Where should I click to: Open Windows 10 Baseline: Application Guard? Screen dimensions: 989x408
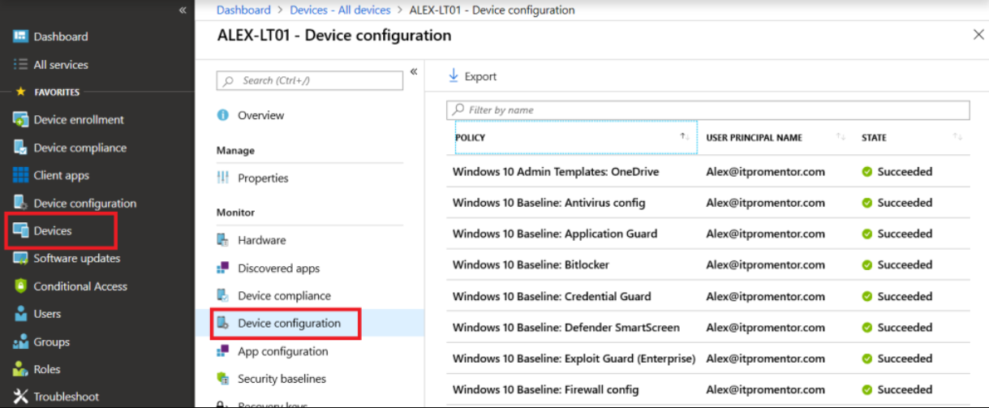tap(555, 234)
